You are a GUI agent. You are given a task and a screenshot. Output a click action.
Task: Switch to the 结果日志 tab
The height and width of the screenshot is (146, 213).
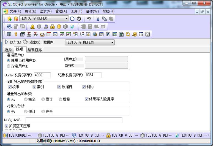click(35, 50)
